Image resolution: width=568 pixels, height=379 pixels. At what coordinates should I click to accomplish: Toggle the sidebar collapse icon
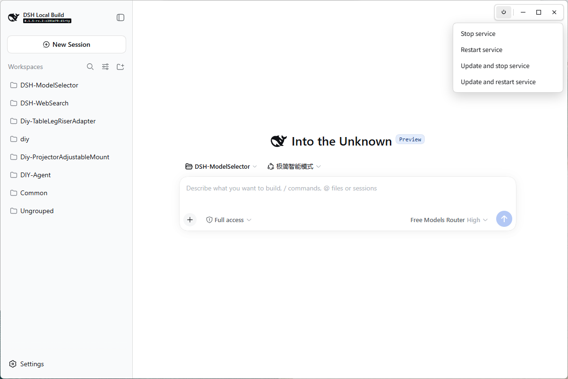click(x=120, y=17)
